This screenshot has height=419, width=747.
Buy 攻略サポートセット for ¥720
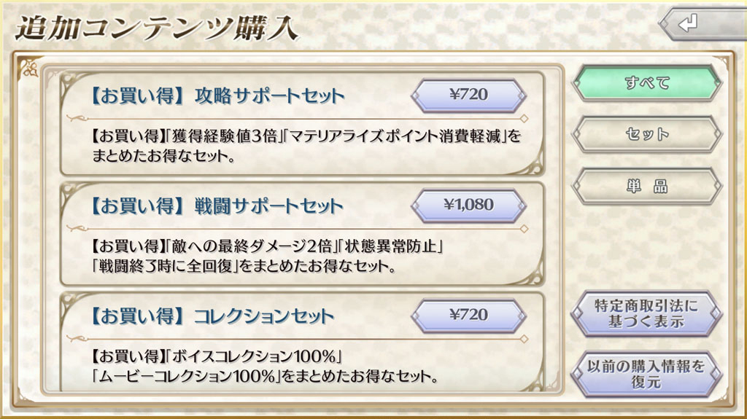click(469, 95)
